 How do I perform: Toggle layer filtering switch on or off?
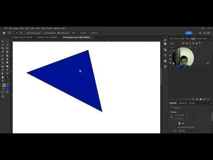(x=200, y=43)
